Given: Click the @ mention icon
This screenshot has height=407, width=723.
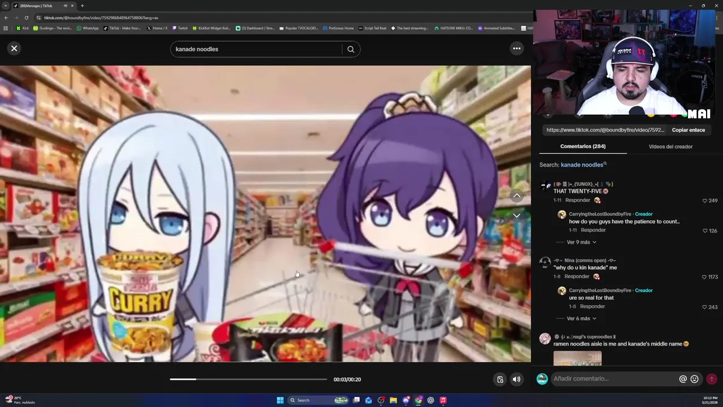Looking at the screenshot, I should pos(683,379).
